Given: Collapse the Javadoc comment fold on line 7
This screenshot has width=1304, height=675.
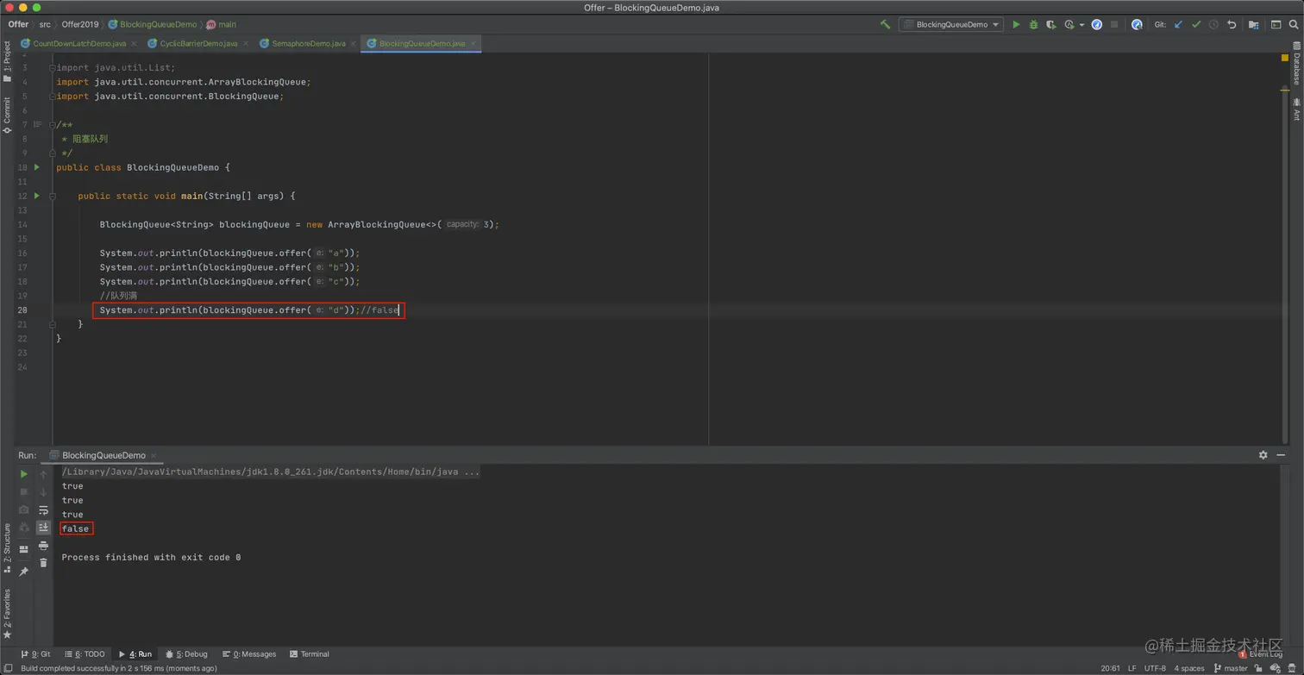Looking at the screenshot, I should (x=53, y=124).
